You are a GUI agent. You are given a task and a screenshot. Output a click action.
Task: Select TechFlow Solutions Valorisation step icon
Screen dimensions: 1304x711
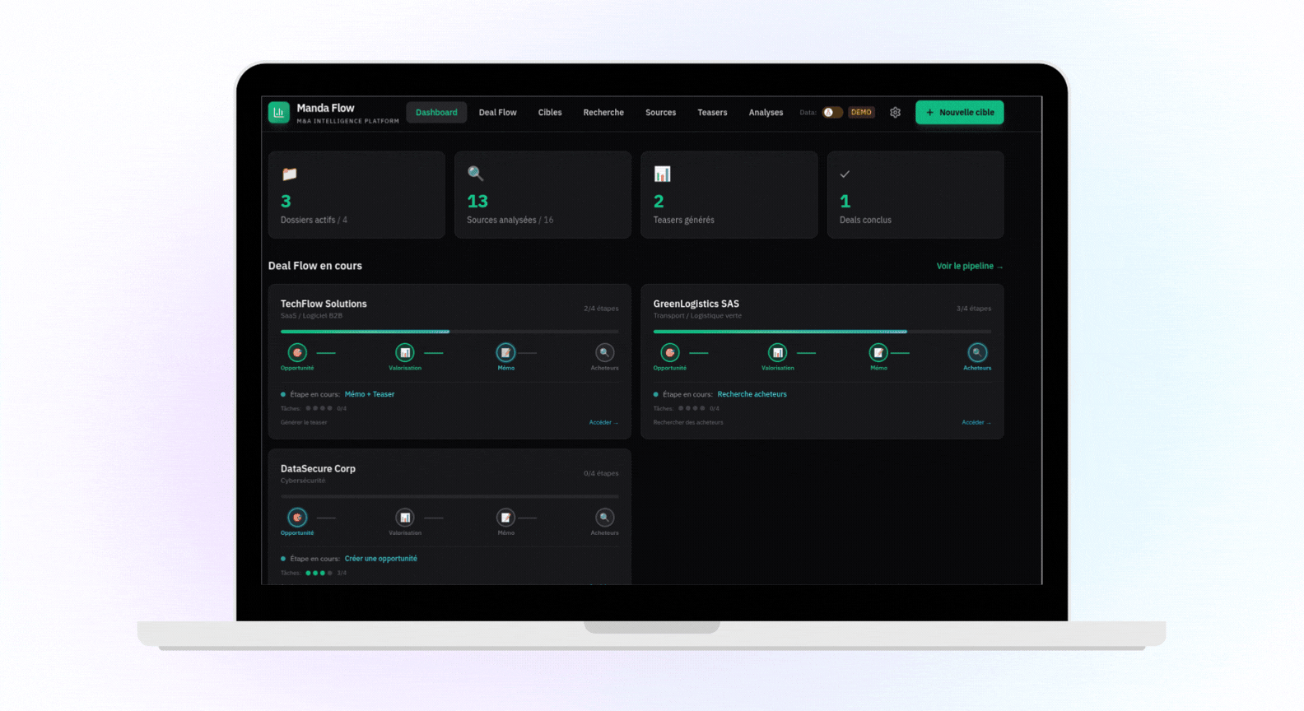(x=405, y=352)
